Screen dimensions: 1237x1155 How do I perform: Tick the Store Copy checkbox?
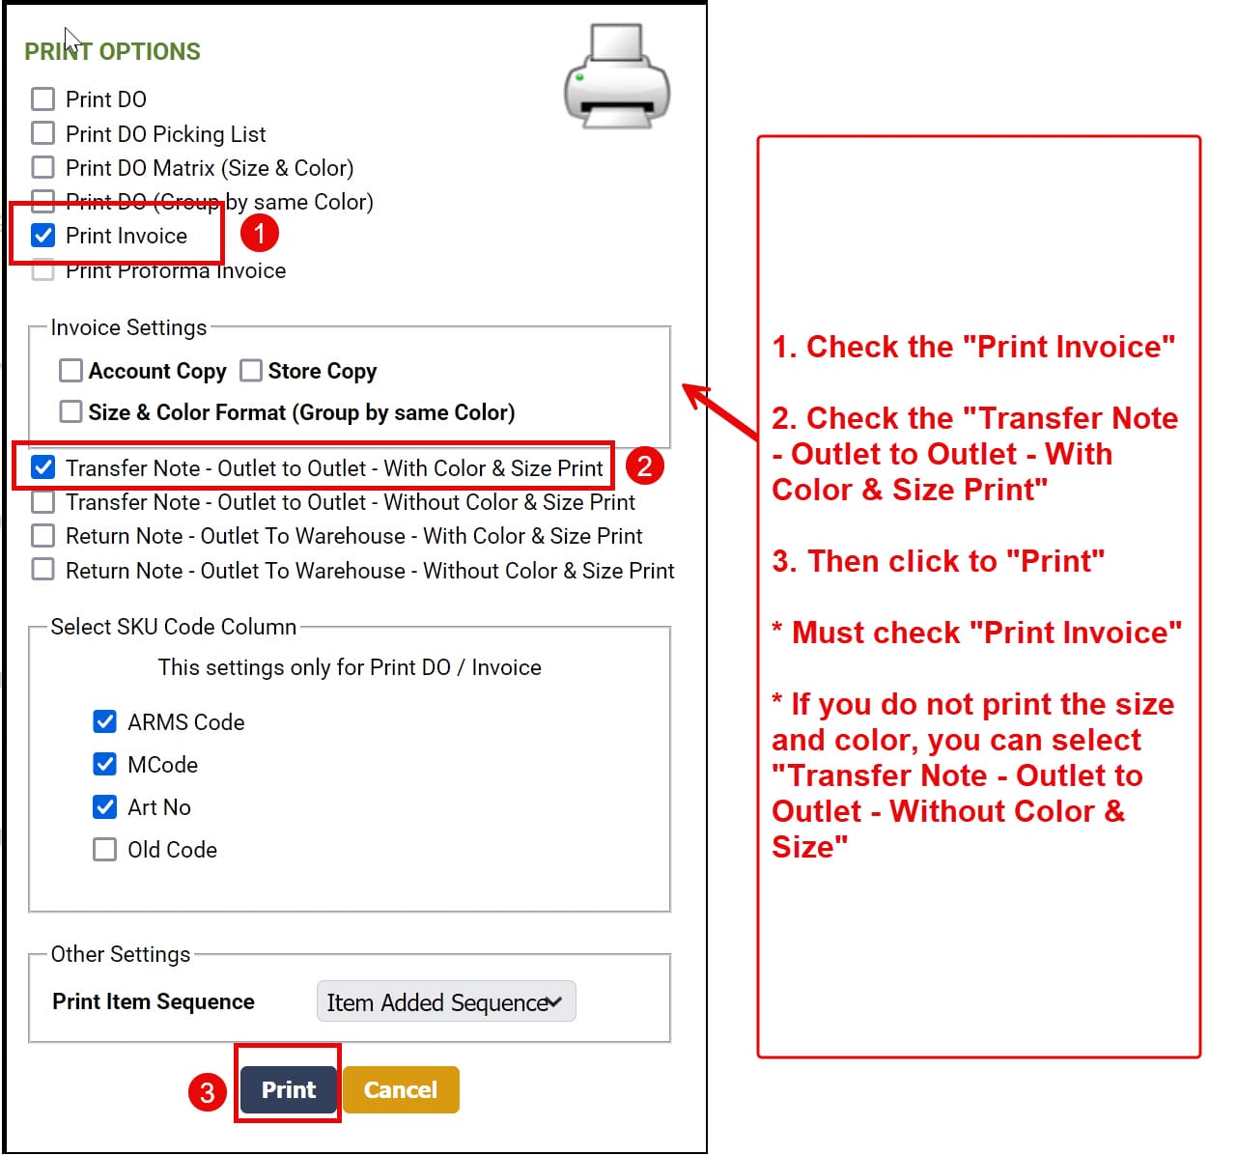click(251, 371)
